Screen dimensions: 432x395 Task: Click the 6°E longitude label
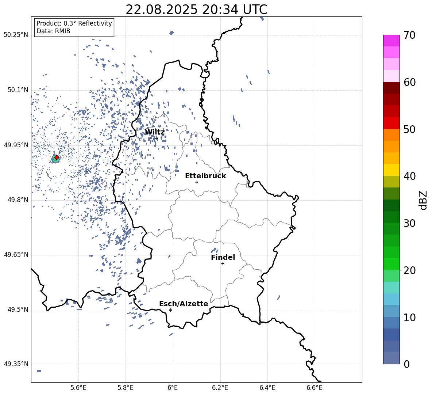pyautogui.click(x=173, y=388)
